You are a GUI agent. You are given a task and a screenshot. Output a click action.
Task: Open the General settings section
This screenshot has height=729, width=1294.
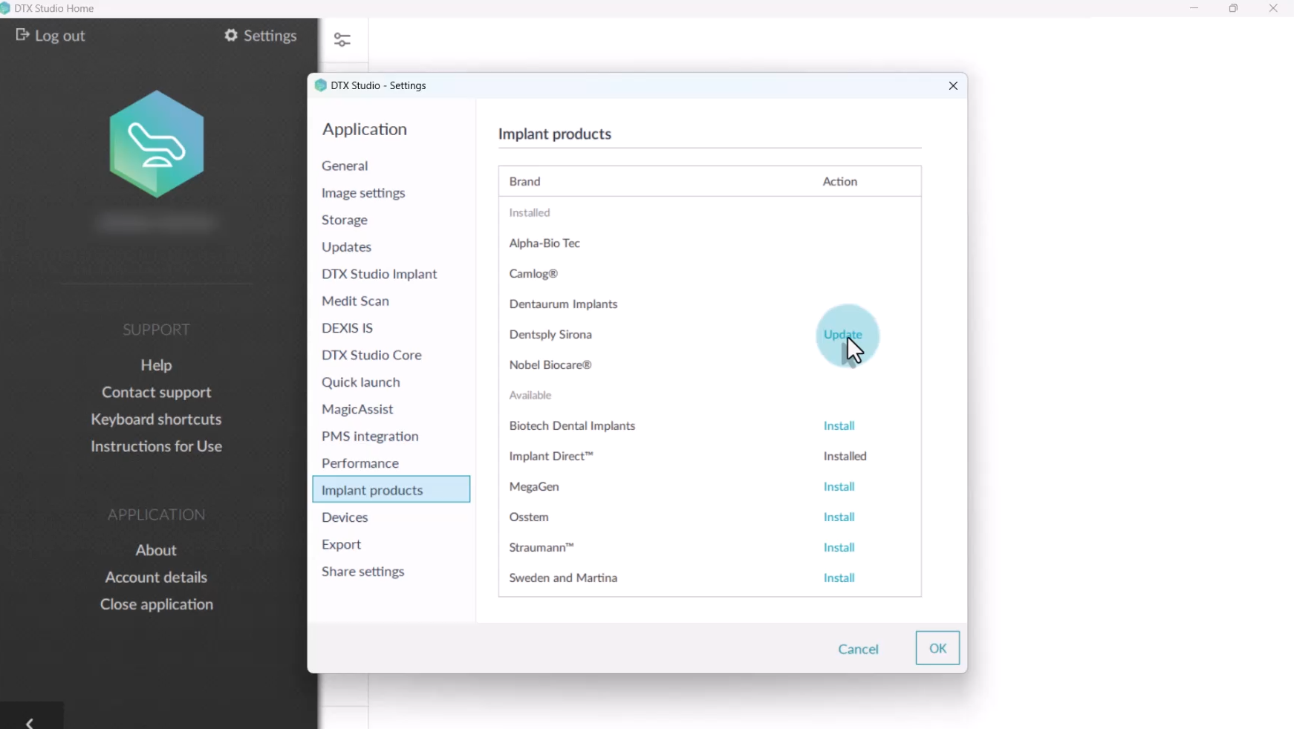pos(345,166)
